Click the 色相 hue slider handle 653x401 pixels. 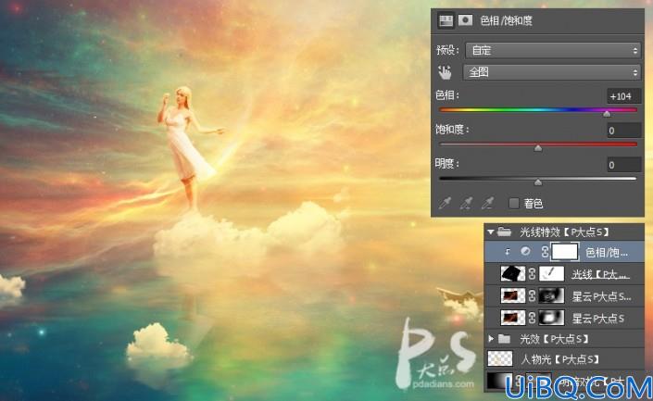pos(607,113)
